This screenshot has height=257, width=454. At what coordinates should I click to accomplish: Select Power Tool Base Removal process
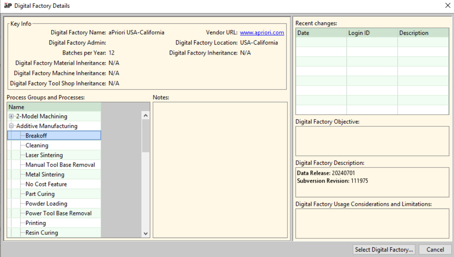click(x=59, y=213)
